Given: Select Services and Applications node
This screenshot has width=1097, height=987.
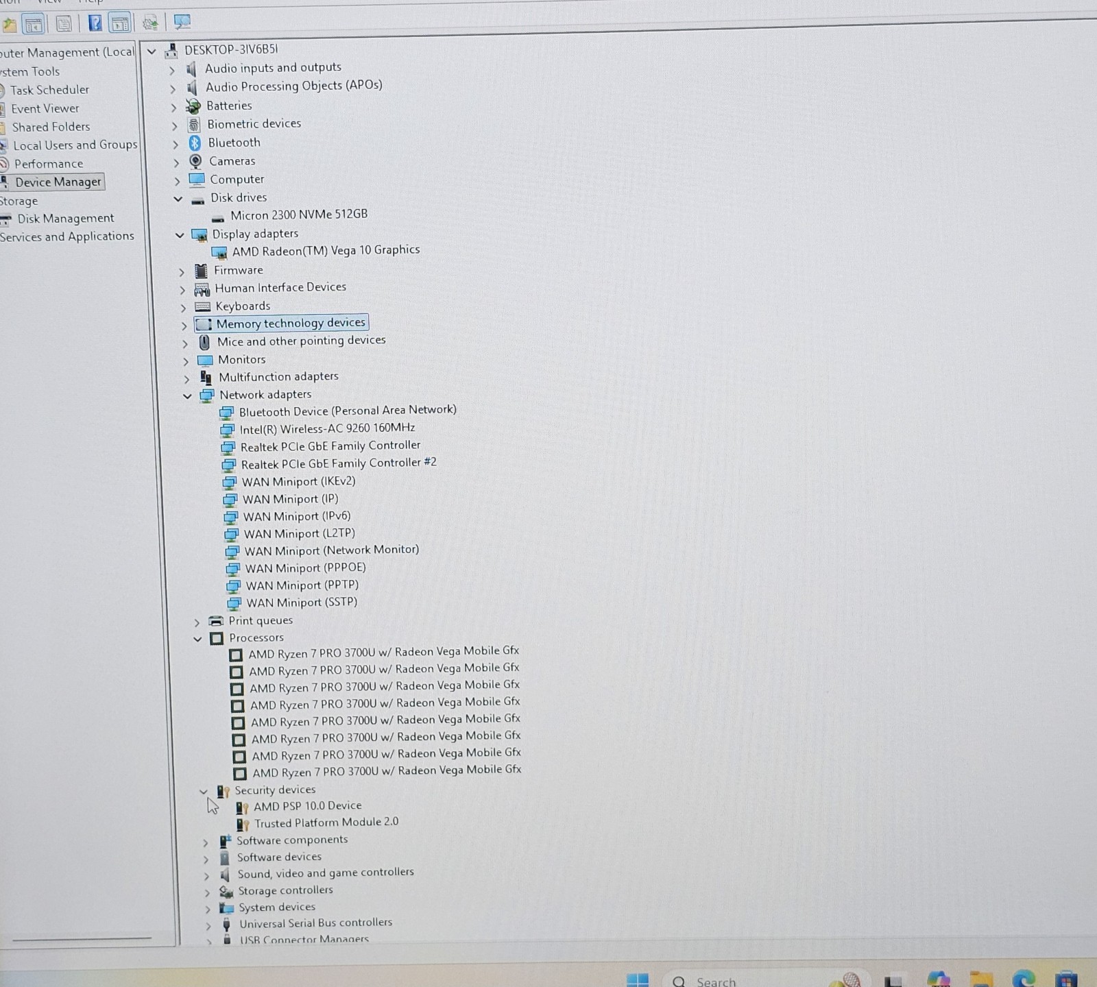Looking at the screenshot, I should (67, 236).
